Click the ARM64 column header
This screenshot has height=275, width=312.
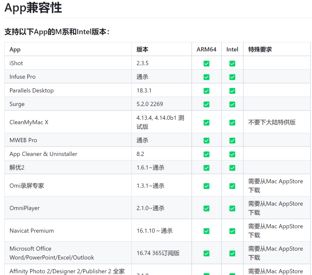pos(206,49)
